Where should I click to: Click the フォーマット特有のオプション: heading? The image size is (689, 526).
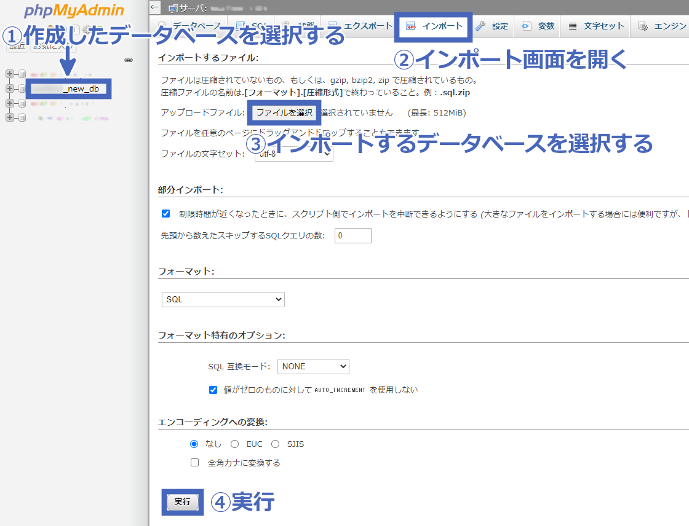[221, 336]
